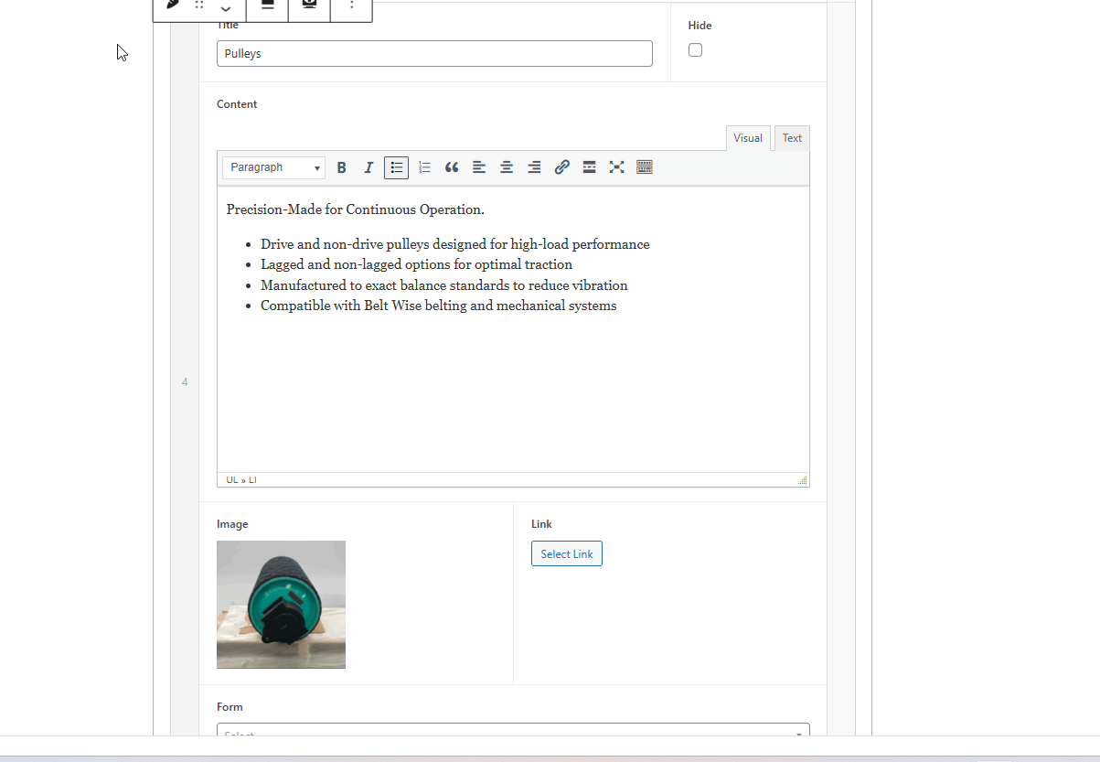Click the 'Lagged and non-lagged options' bullet
The width and height of the screenshot is (1100, 762).
coord(417,264)
